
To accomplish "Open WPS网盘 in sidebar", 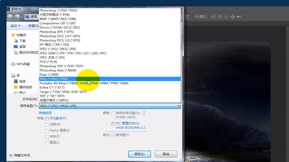I will 20,64.
